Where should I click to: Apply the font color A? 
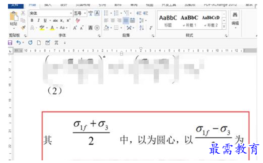tap(52, 28)
